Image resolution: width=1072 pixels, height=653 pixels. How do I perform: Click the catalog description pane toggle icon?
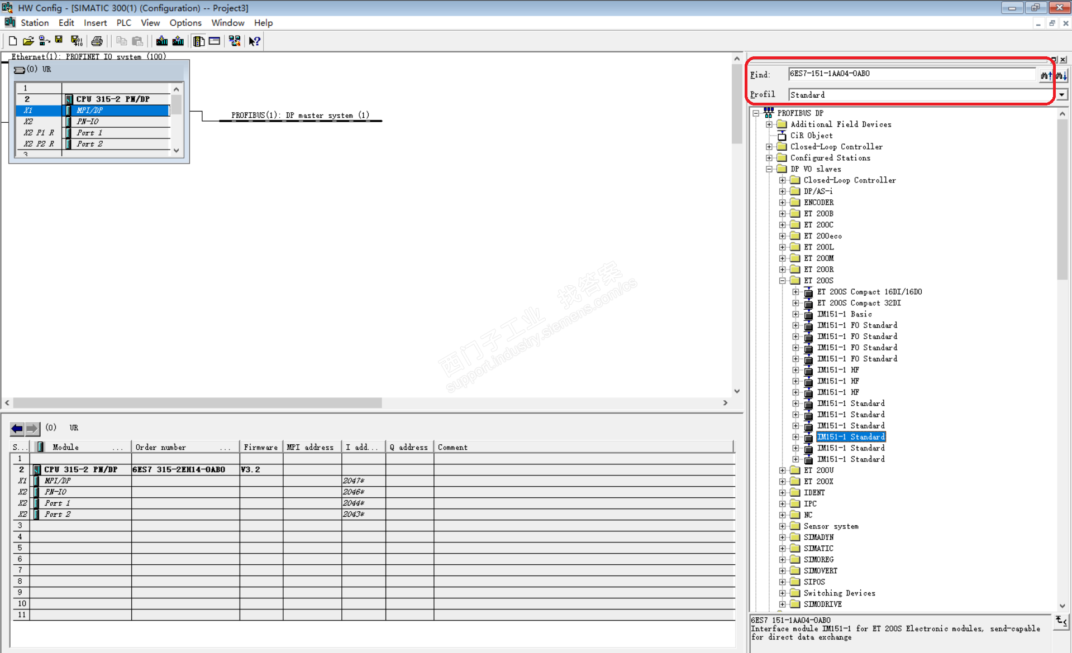1061,621
